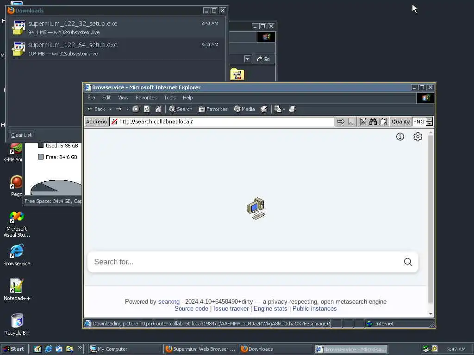Click the Stop loading icon
Image resolution: width=474 pixels, height=355 pixels.
click(136, 109)
